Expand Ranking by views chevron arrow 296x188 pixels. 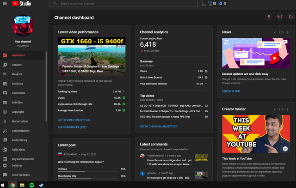(x=123, y=91)
